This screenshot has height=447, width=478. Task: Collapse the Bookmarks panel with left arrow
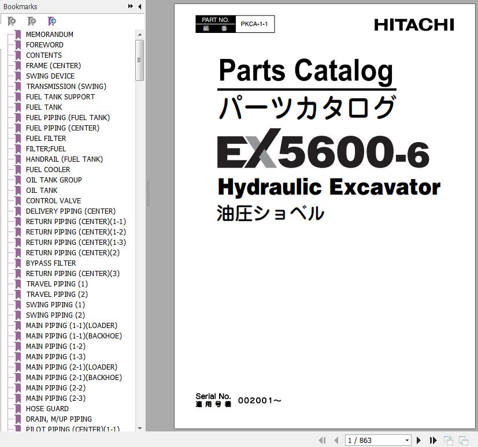(140, 6)
